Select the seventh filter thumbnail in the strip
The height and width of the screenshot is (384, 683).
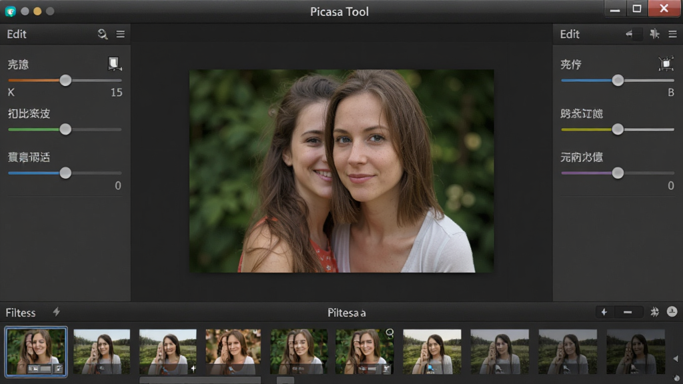[432, 352]
